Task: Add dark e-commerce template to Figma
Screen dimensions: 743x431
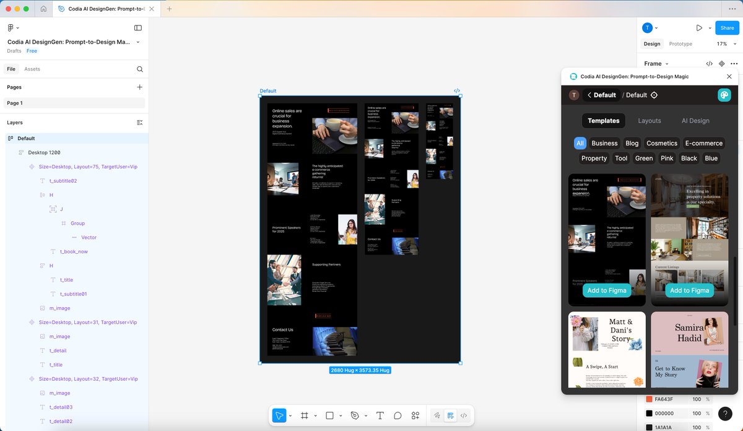Action: tap(607, 290)
